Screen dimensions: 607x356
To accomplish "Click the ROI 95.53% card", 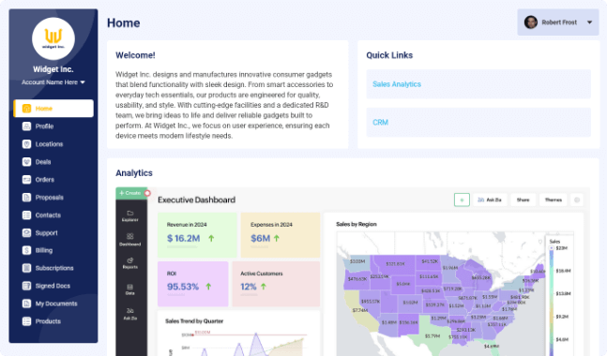I will pos(192,284).
